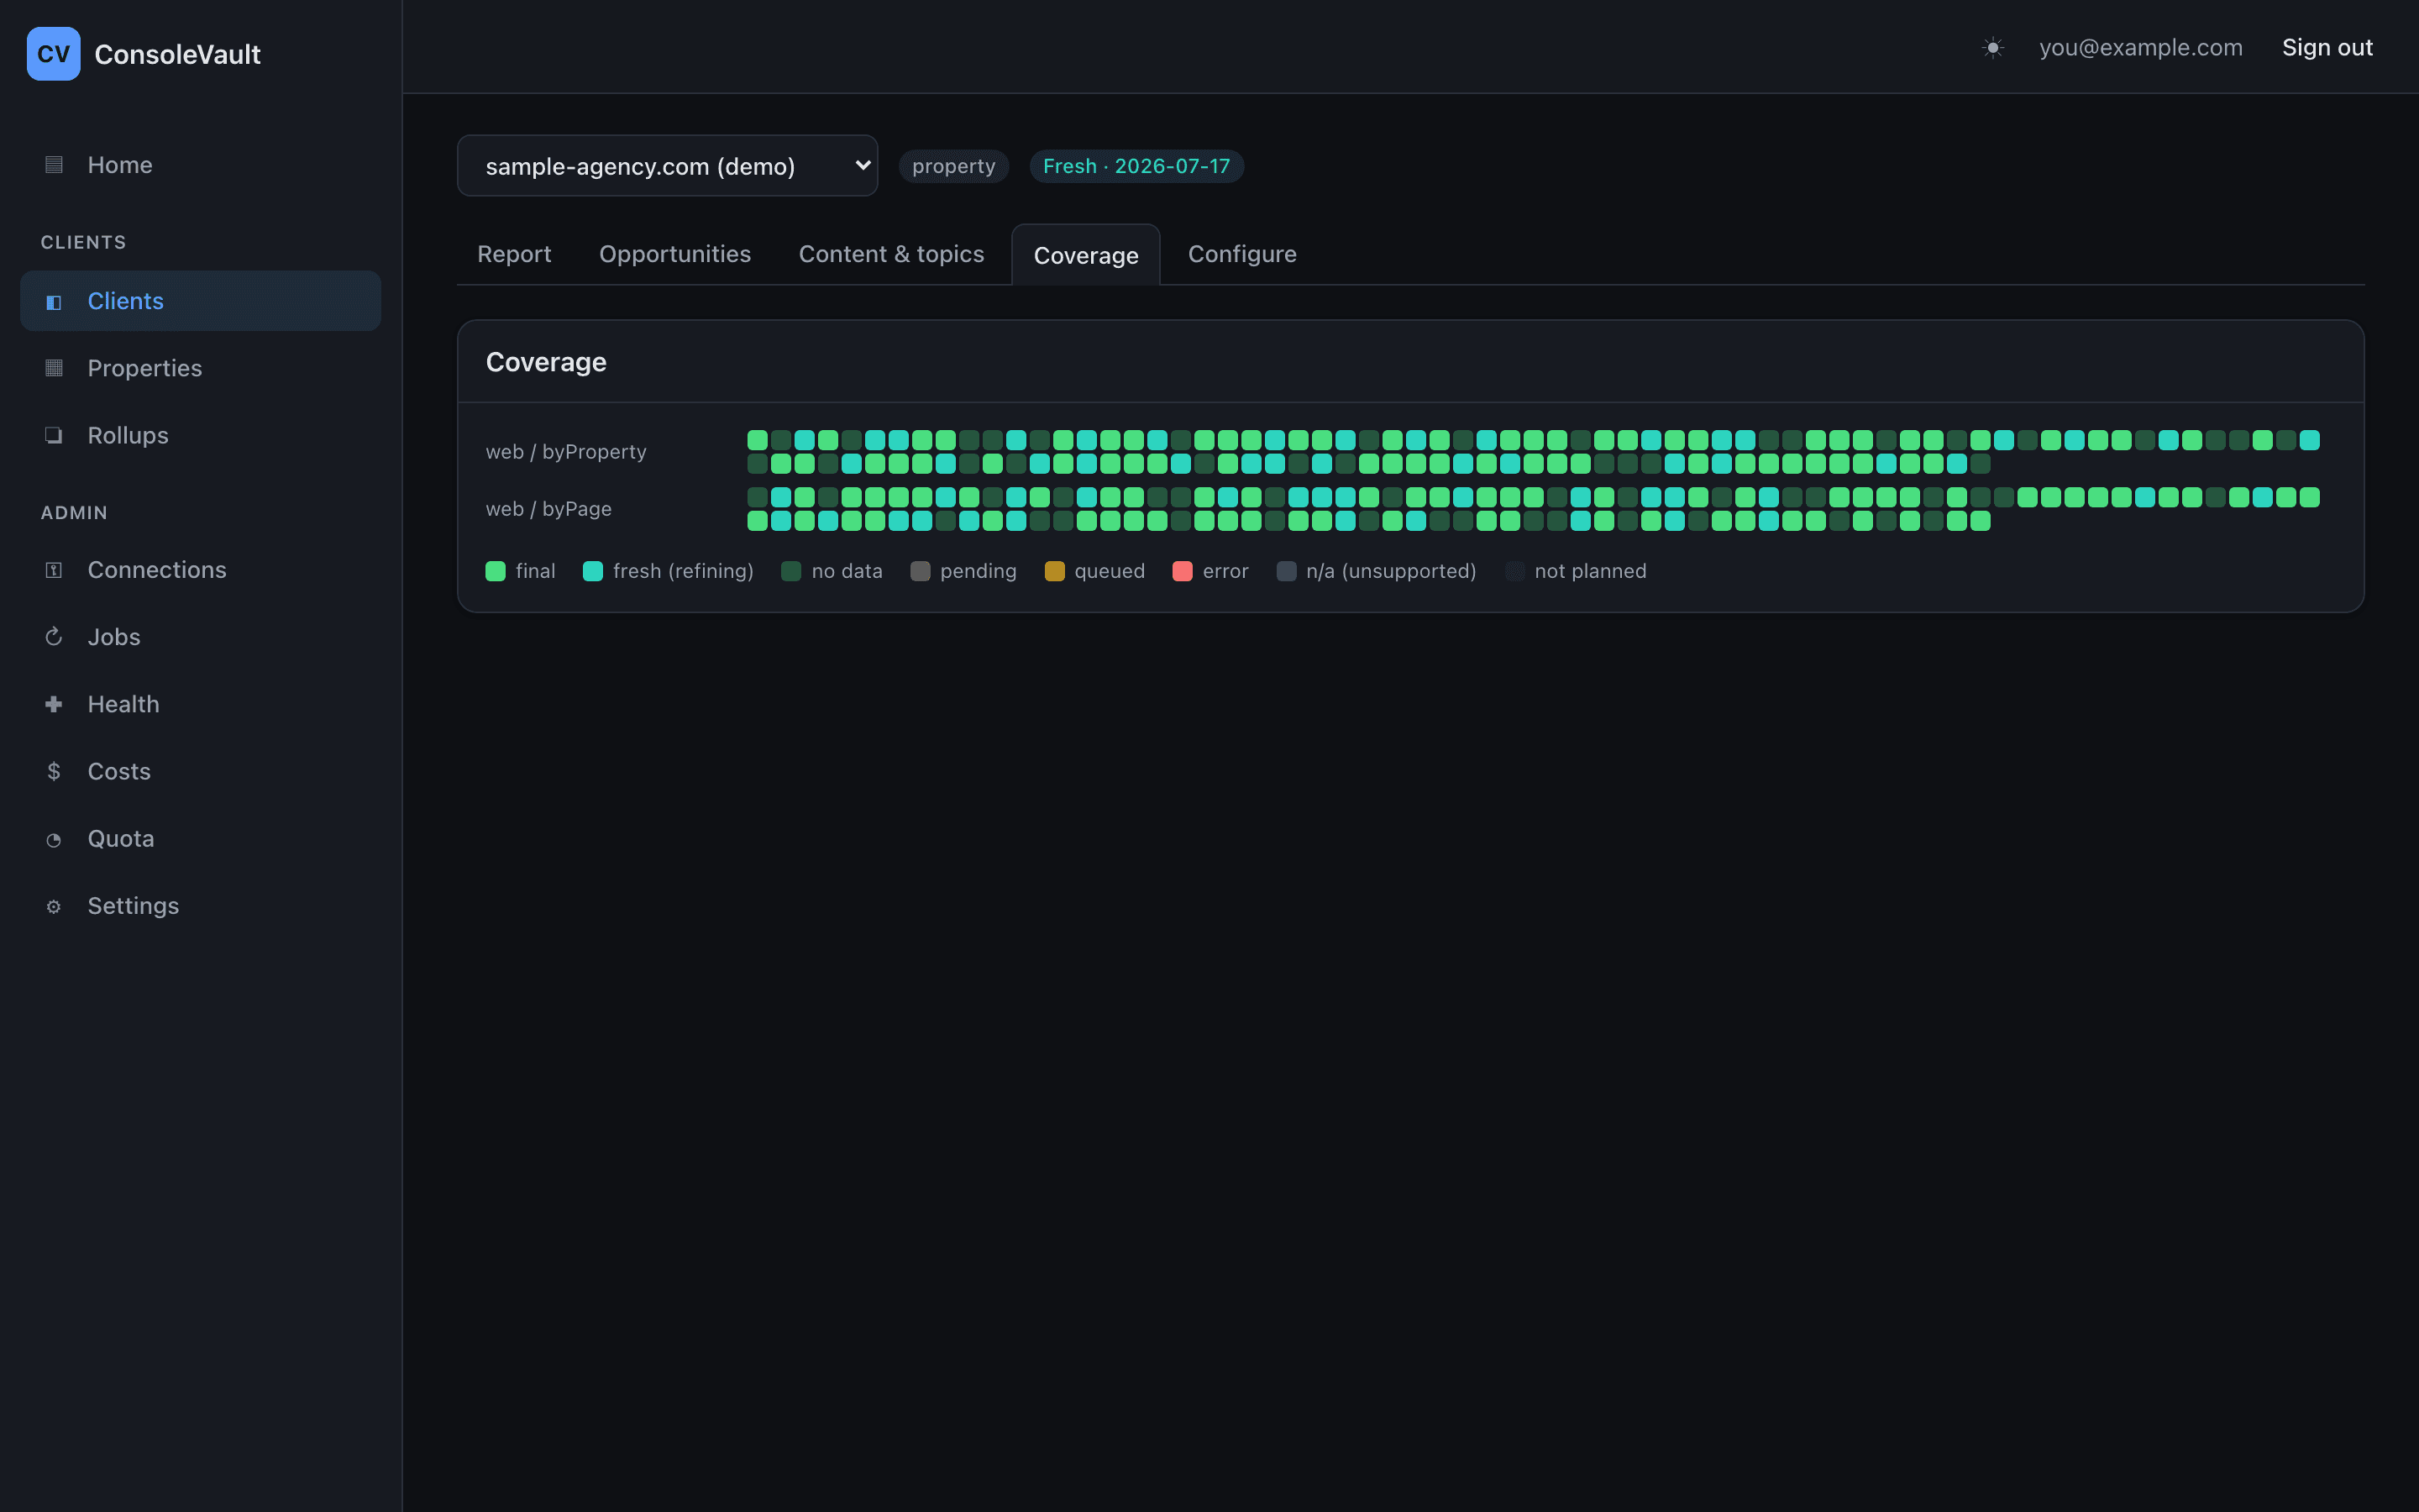Click the Home sidebar icon

(x=54, y=165)
